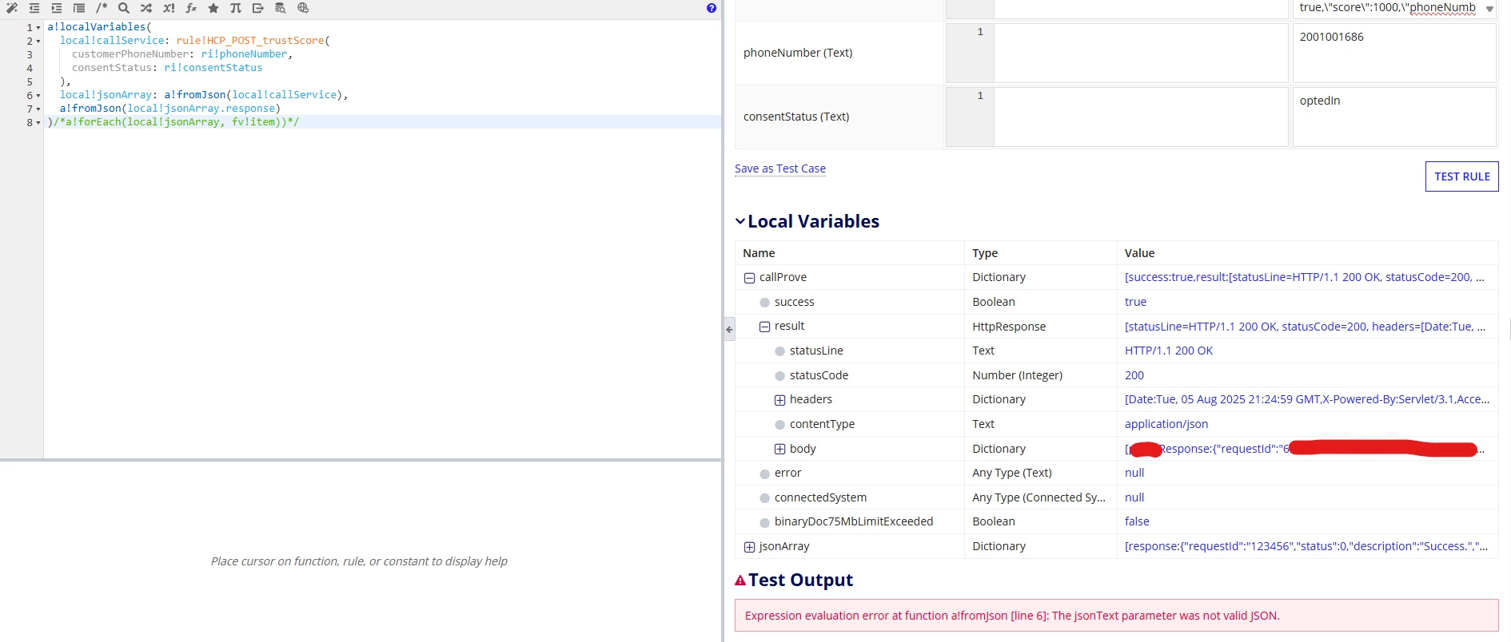Click the phoneNumber value field 2001001686
This screenshot has height=642, width=1511.
click(1394, 53)
